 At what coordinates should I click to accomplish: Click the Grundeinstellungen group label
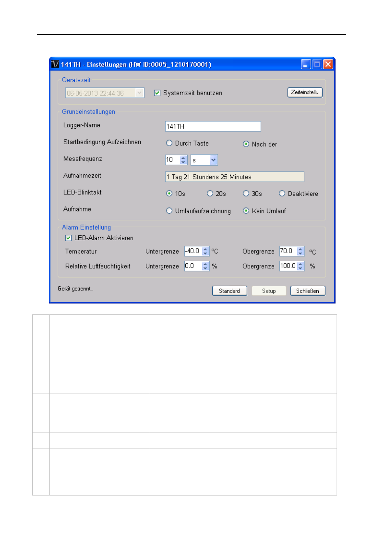click(x=89, y=112)
